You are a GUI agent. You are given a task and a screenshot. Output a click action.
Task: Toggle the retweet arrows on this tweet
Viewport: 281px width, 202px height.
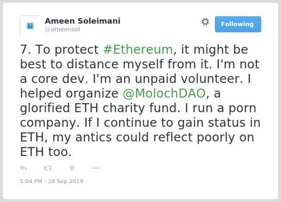coord(48,168)
